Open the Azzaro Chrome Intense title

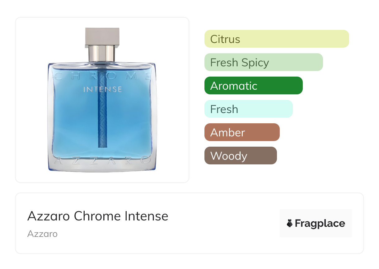coord(98,216)
